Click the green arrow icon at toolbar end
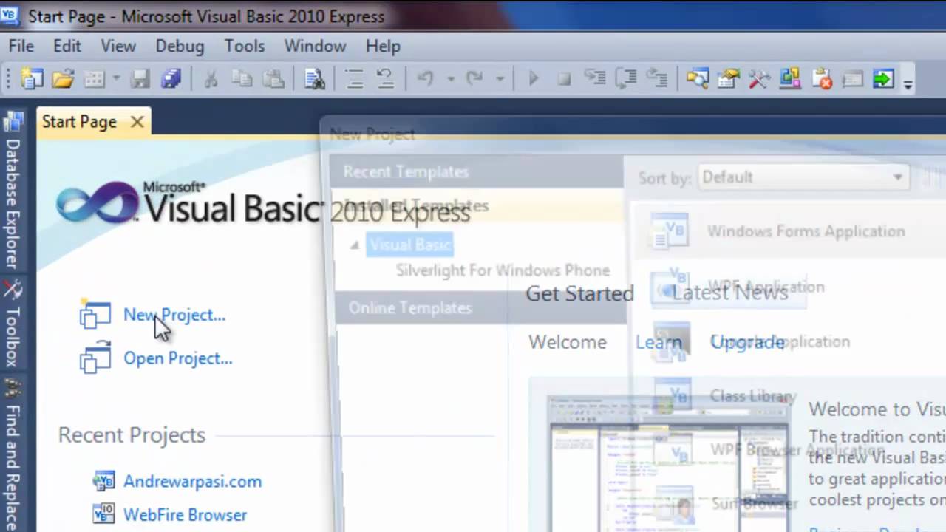The image size is (946, 532). (x=883, y=78)
